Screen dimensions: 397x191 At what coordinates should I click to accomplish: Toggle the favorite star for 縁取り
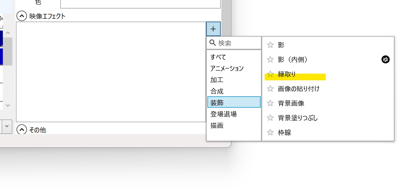(x=270, y=74)
